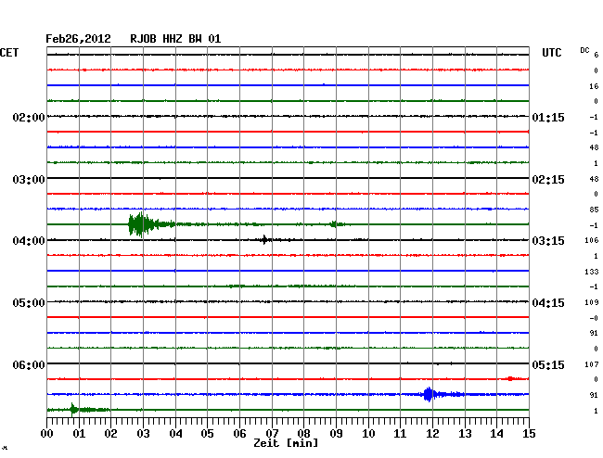Click the 15 minute axis label
The width and height of the screenshot is (603, 458).
pyautogui.click(x=529, y=433)
